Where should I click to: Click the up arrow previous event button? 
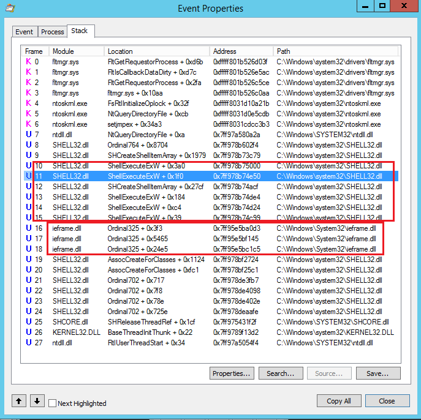[x=19, y=401]
